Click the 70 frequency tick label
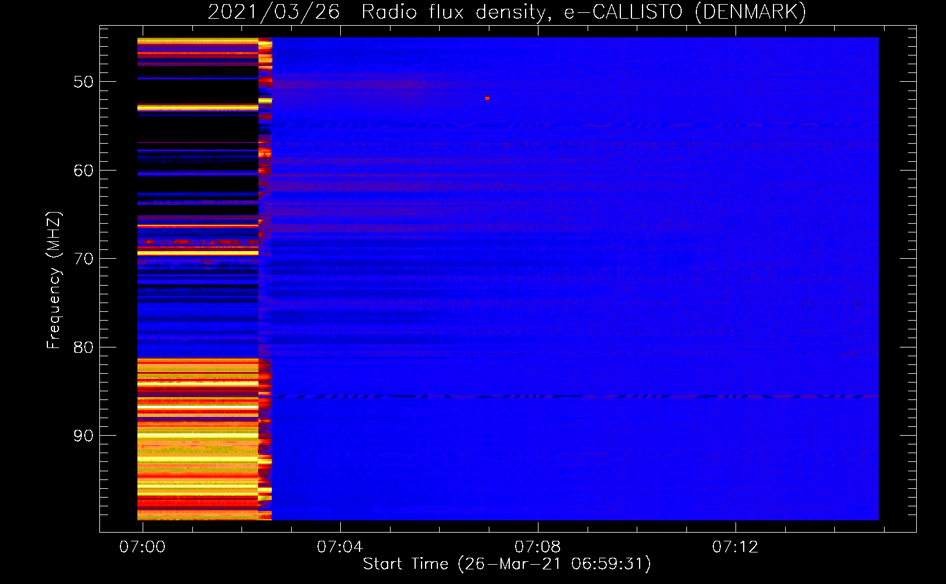The height and width of the screenshot is (584, 946). 84,259
